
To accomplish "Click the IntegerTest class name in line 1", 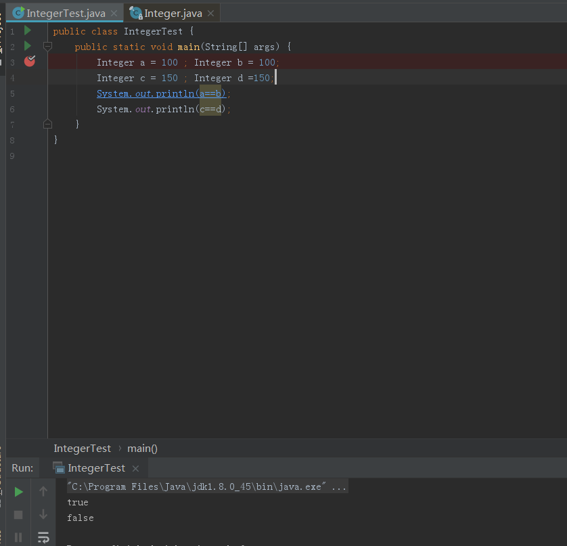I will (x=154, y=31).
